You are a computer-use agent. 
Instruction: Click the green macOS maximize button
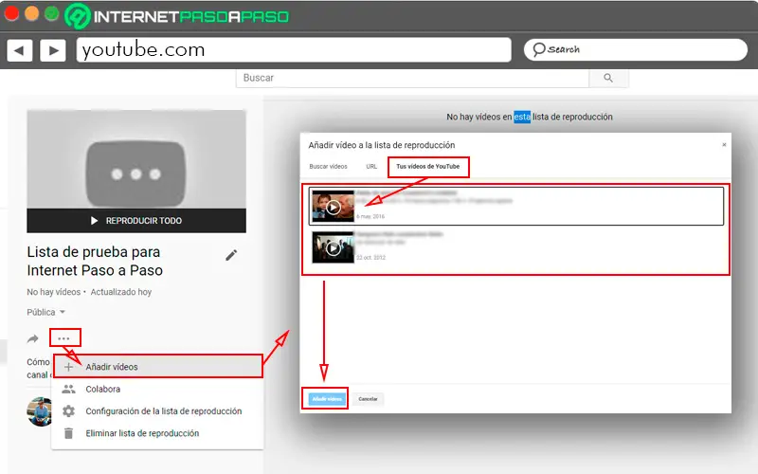pos(52,13)
